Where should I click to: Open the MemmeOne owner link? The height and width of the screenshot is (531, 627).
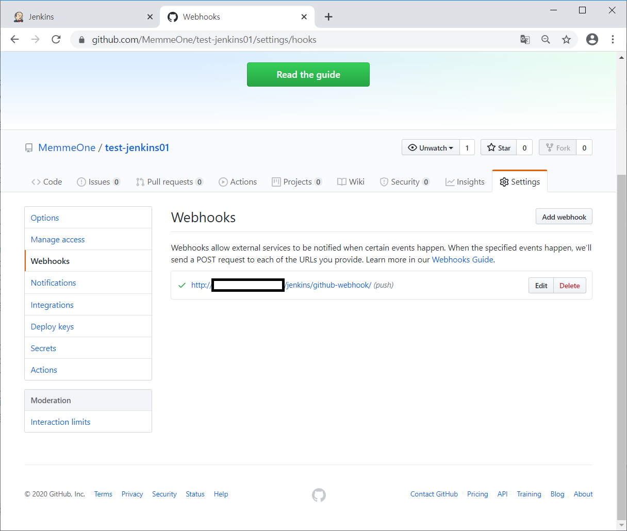[67, 148]
